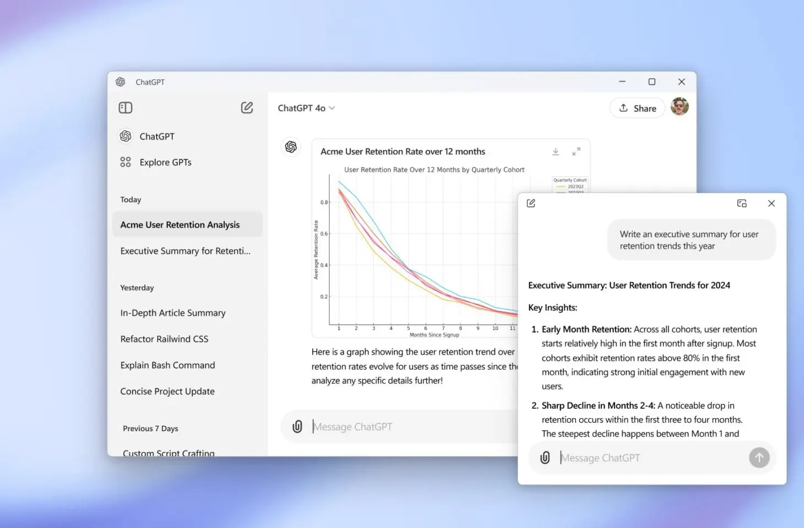Click the new chat icon in companion window
The height and width of the screenshot is (528, 804).
coord(531,204)
